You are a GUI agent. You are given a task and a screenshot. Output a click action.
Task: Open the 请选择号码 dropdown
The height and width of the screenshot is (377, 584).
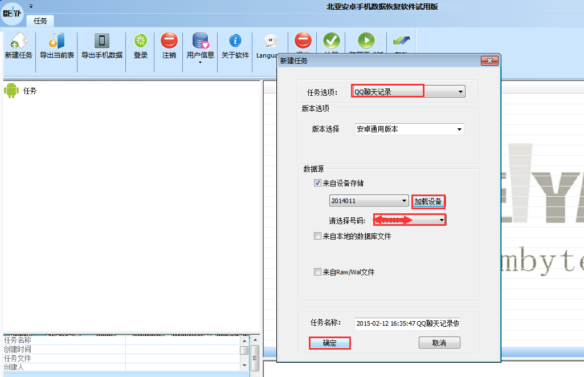pyautogui.click(x=409, y=220)
